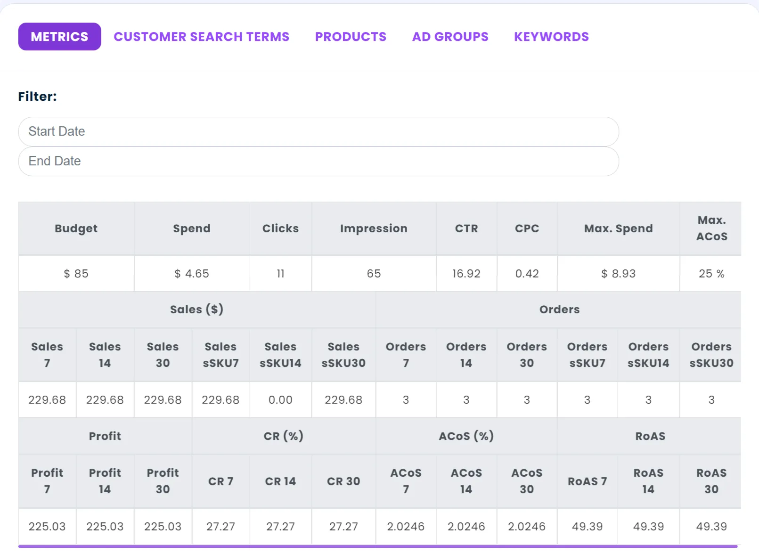Switch to Customer Search Terms tab
The image size is (759, 553).
pyautogui.click(x=201, y=36)
